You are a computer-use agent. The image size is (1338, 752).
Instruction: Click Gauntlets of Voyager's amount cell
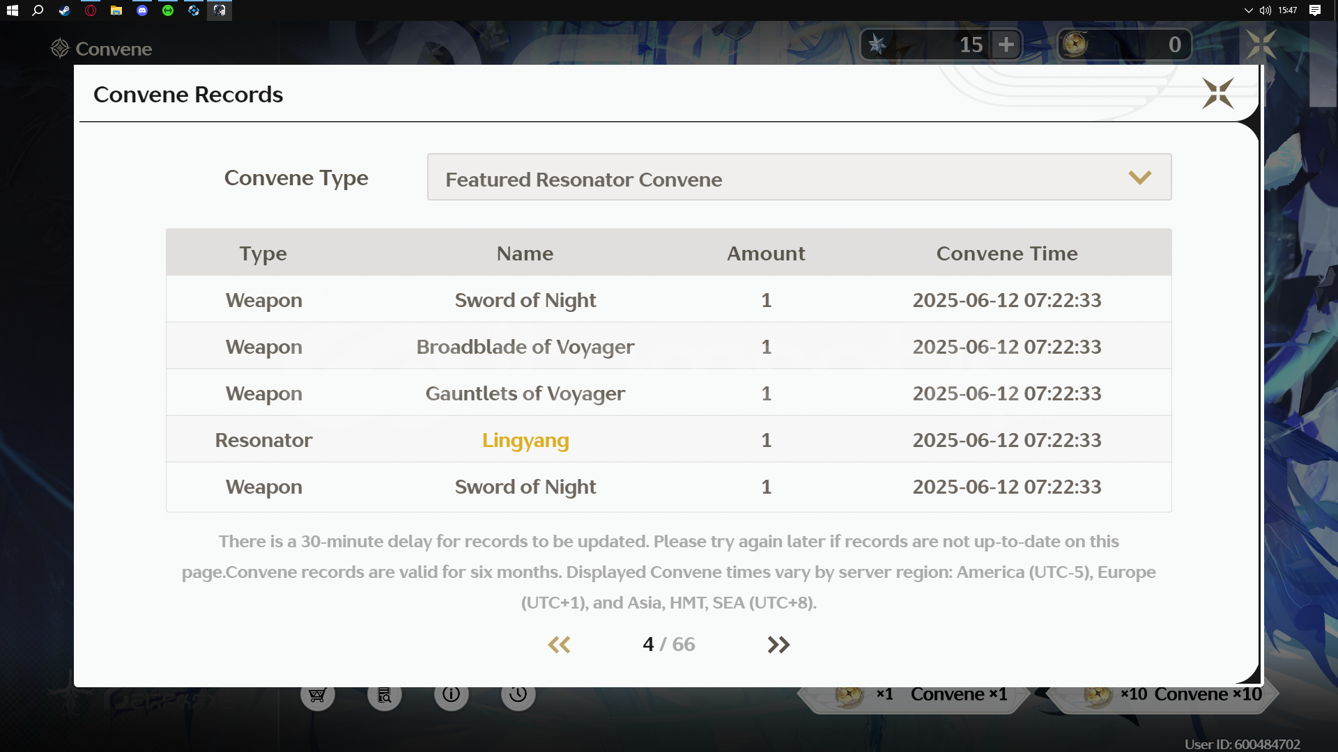tap(766, 393)
